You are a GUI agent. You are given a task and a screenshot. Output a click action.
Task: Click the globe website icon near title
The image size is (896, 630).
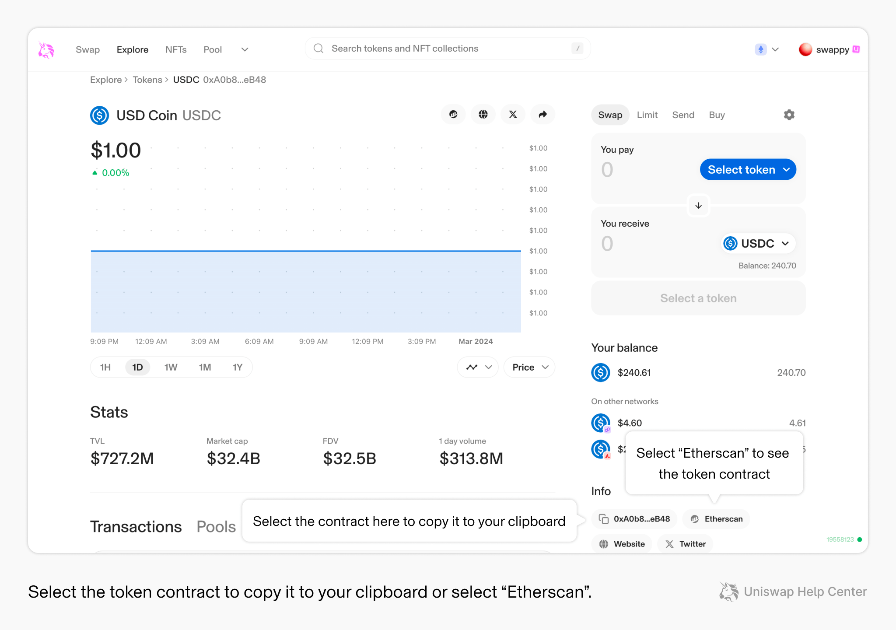point(483,115)
